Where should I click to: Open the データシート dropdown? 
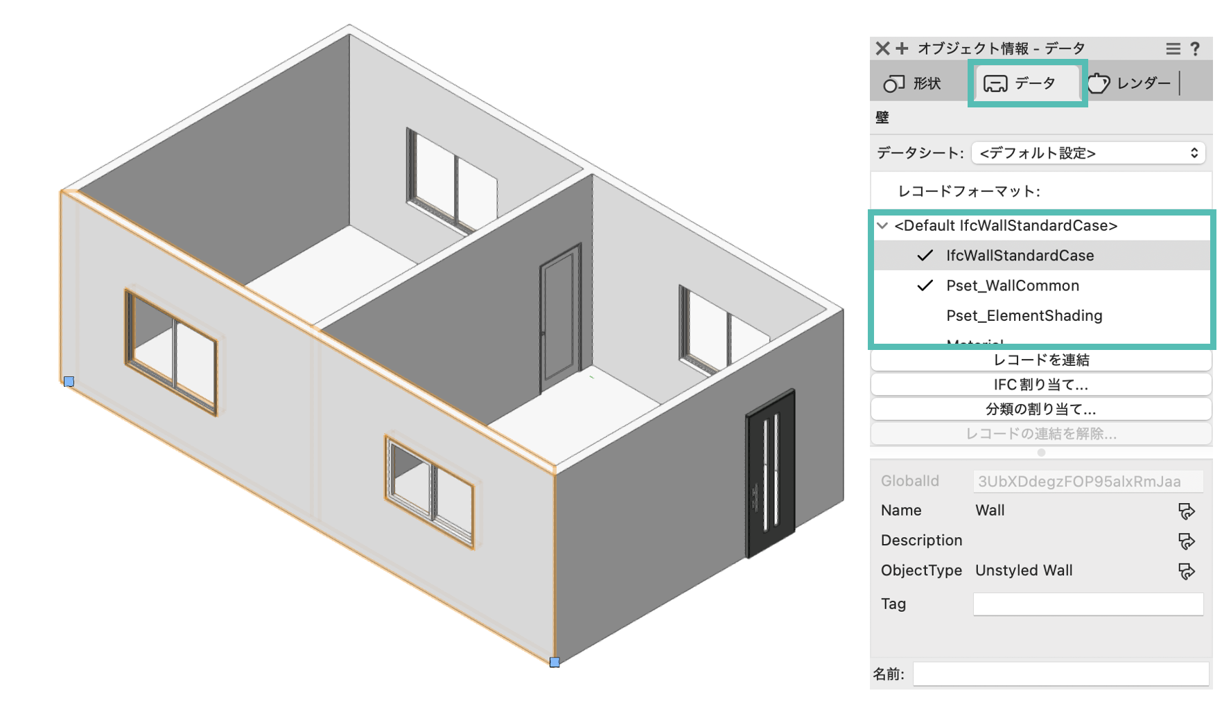click(1088, 153)
